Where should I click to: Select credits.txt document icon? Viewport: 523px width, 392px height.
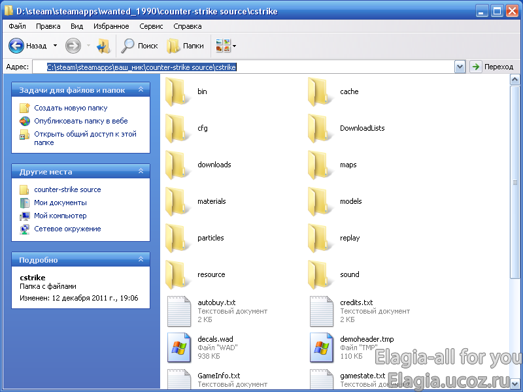pyautogui.click(x=322, y=312)
